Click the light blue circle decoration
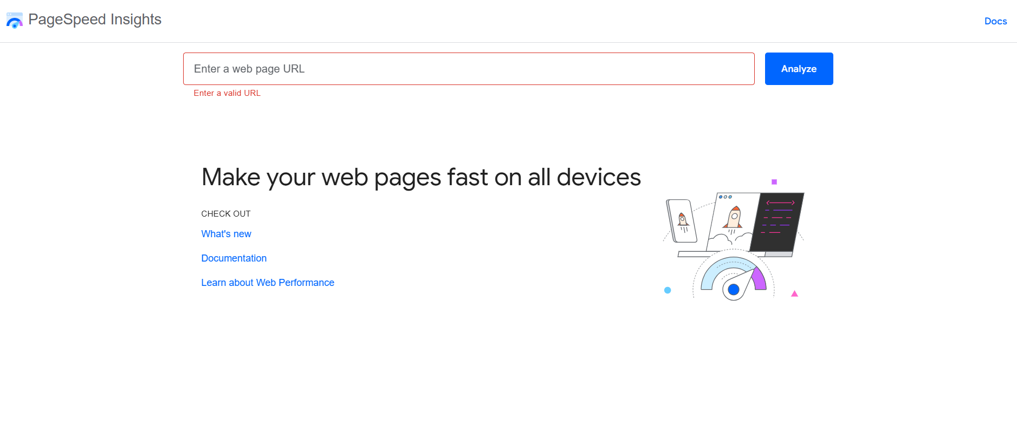The image size is (1017, 437). (x=668, y=290)
